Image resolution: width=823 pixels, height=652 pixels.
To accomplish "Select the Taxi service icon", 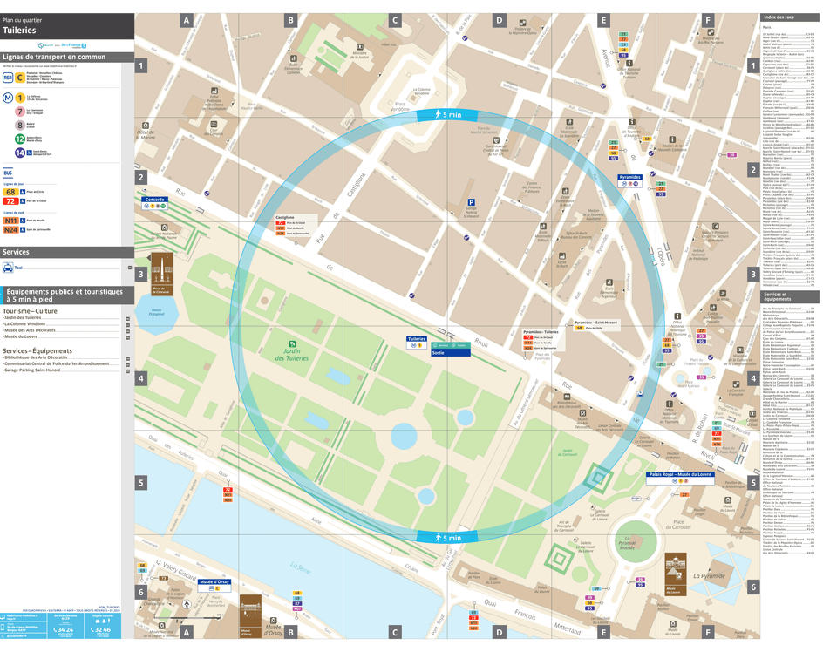I will pyautogui.click(x=7, y=267).
